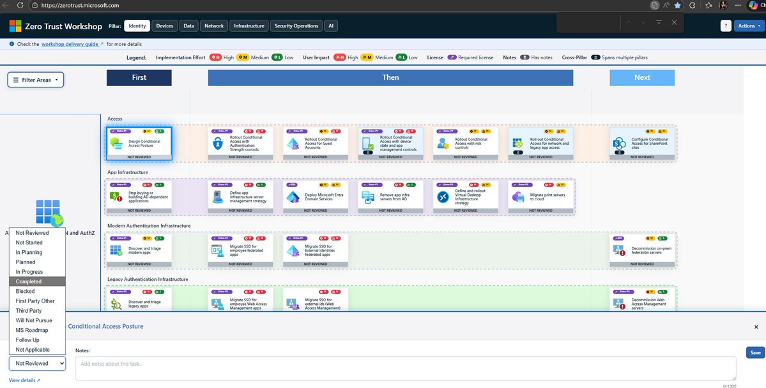Close the task details panel

pyautogui.click(x=756, y=327)
